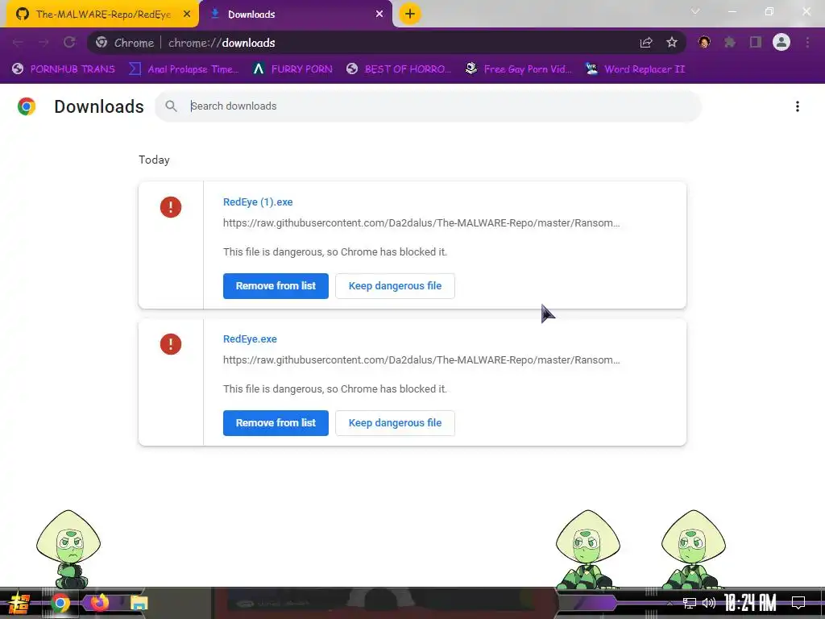
Task: Open the Anal Prolapse Time bookmark
Action: pos(184,69)
